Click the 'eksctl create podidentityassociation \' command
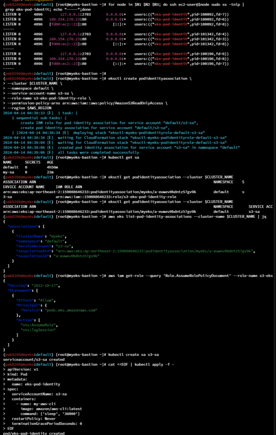The height and width of the screenshot is (435, 276). 150,79
